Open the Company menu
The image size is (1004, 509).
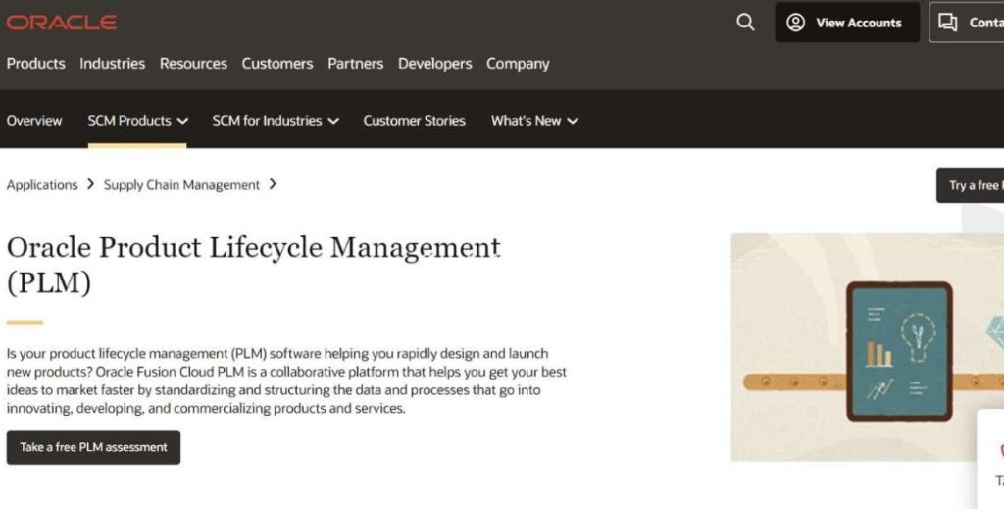pos(518,64)
